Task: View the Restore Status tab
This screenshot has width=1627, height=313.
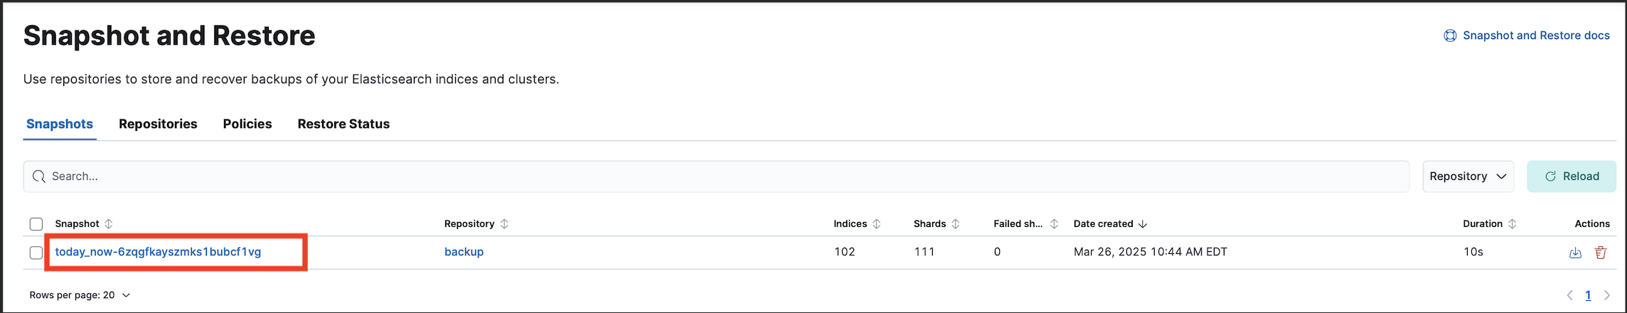Action: [x=343, y=124]
